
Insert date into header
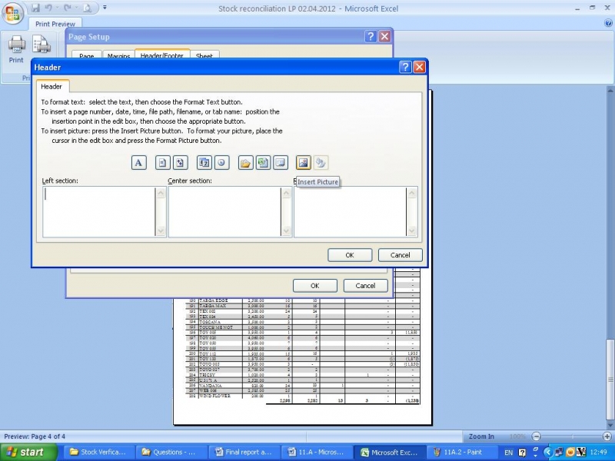[204, 162]
